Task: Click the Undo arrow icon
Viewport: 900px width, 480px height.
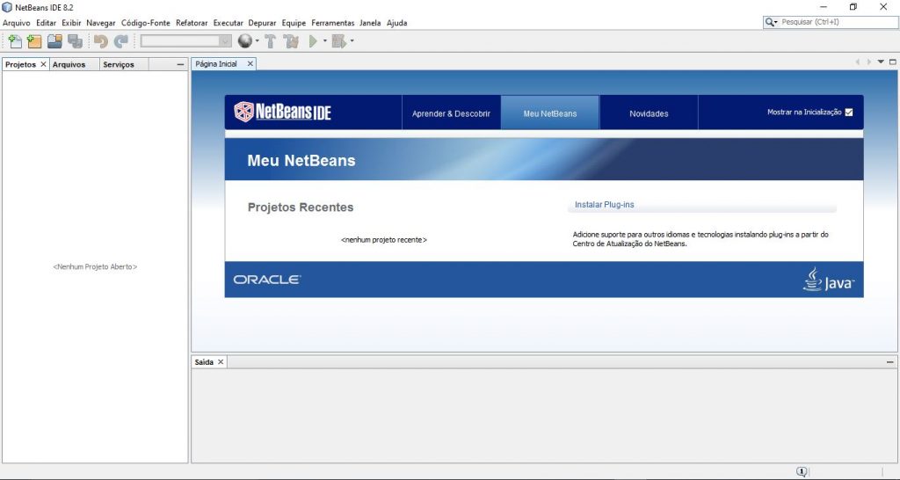Action: pyautogui.click(x=101, y=41)
